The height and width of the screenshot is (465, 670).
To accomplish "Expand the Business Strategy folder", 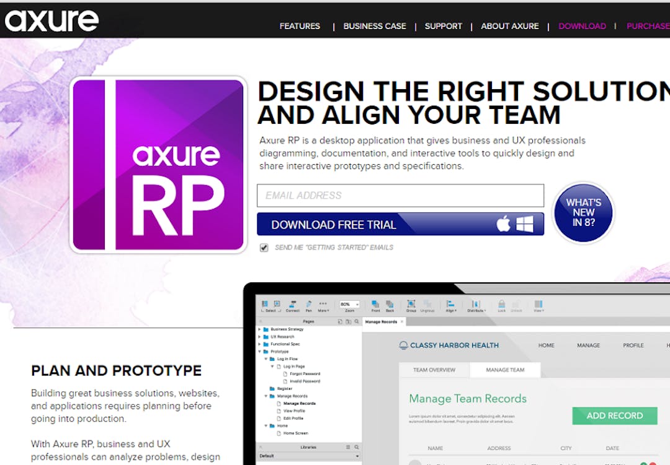I will (x=259, y=329).
